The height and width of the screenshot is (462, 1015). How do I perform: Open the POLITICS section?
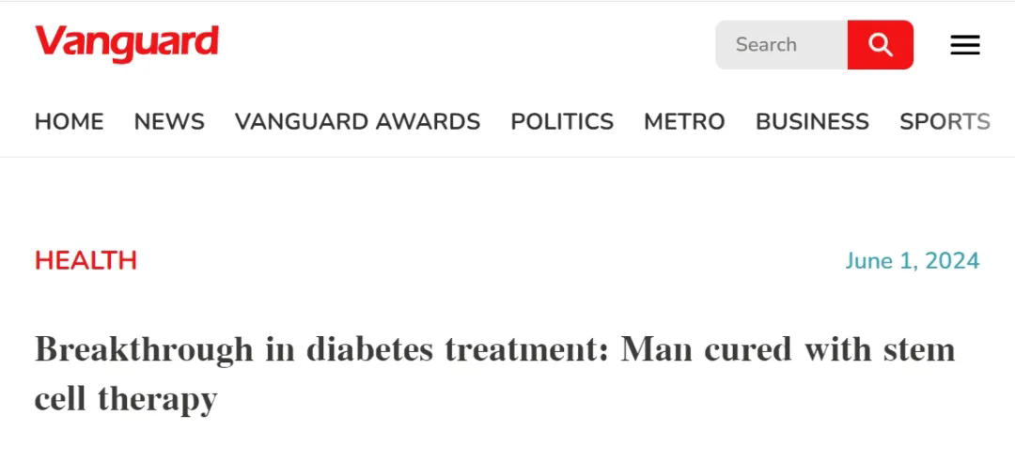[562, 122]
